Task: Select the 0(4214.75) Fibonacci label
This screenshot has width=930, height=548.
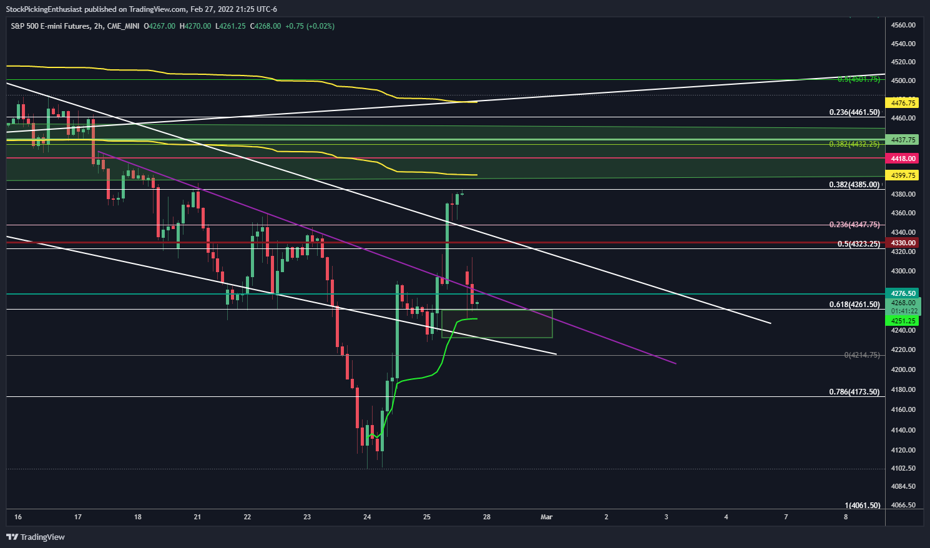Action: [x=862, y=355]
